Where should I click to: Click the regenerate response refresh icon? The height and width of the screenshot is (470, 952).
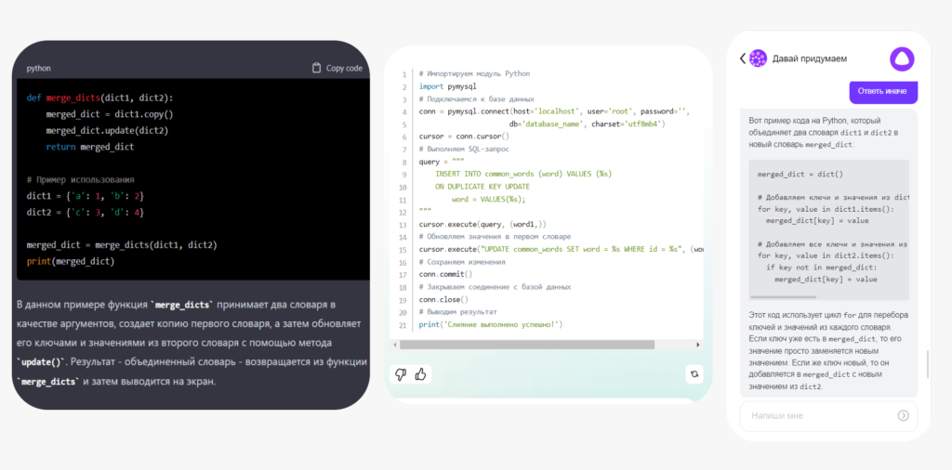693,374
